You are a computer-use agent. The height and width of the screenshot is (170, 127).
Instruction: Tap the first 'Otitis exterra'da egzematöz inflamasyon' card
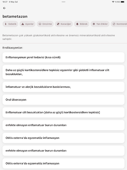pyautogui.click(x=63, y=138)
